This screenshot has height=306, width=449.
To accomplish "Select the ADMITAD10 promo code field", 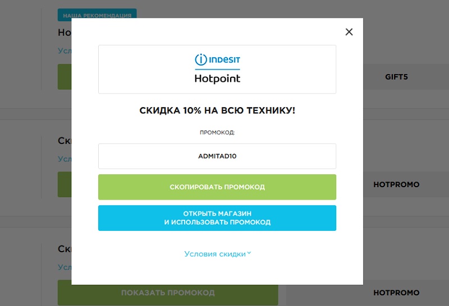I will [x=217, y=156].
